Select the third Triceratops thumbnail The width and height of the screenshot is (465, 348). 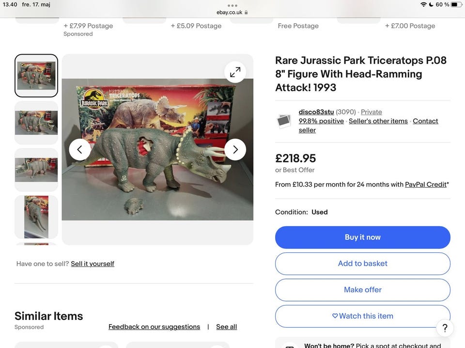pos(36,170)
